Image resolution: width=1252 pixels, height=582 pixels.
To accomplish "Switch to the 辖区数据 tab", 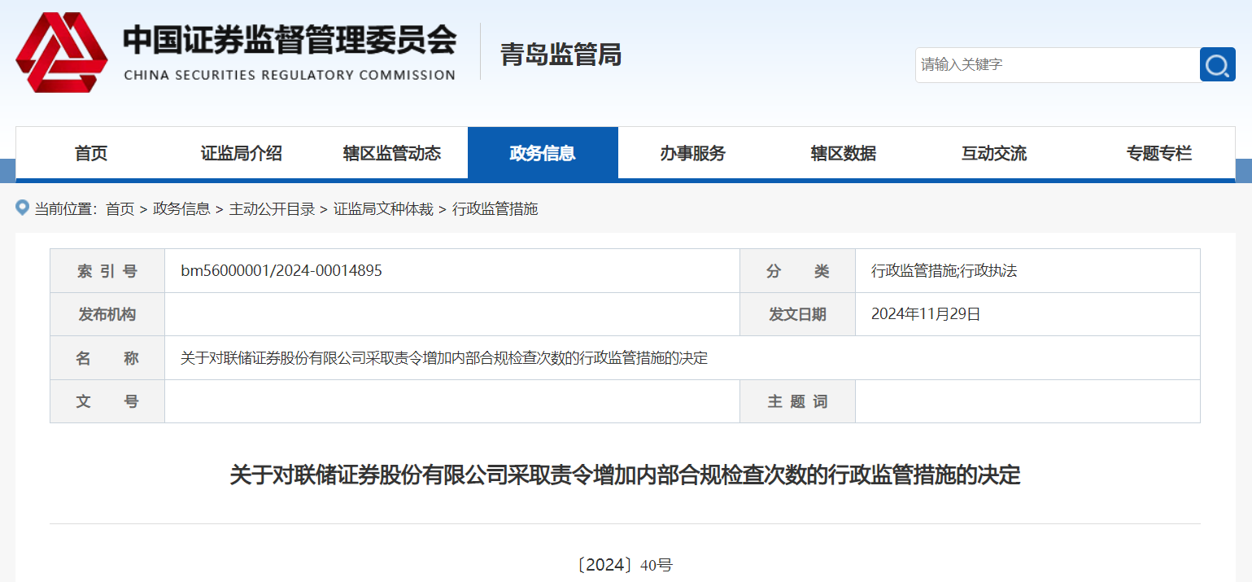I will (x=844, y=153).
